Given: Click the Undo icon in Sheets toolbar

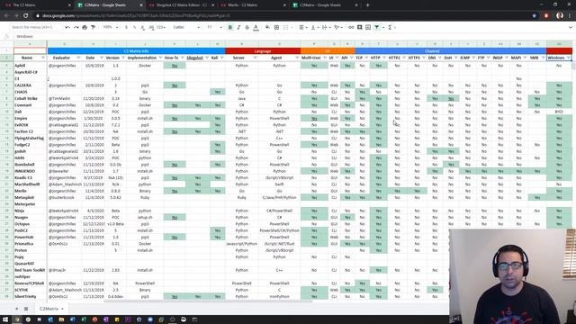Looking at the screenshot, I should (67, 27).
